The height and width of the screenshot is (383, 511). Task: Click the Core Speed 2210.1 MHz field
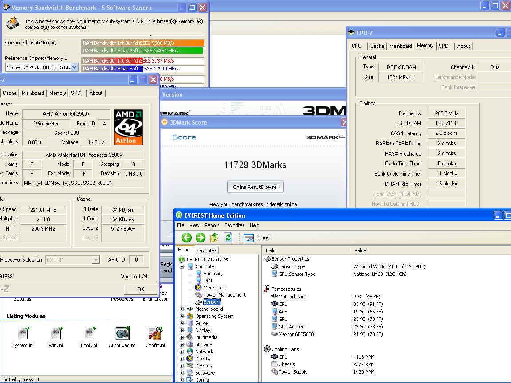[43, 210]
